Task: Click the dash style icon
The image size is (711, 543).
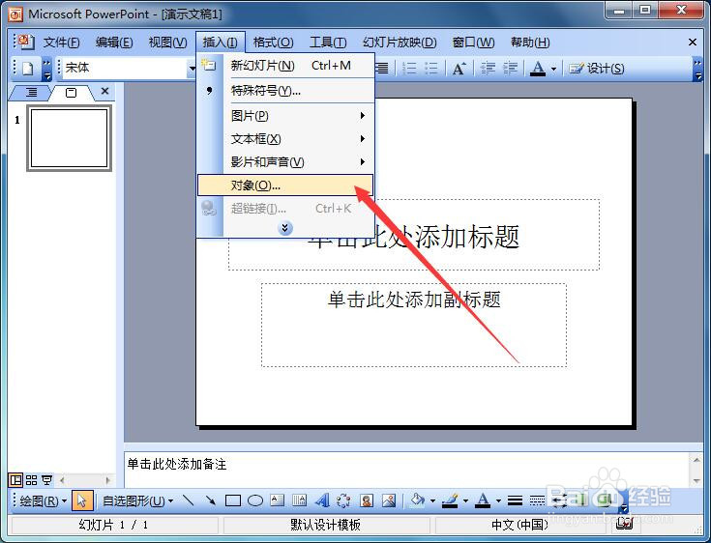Action: 537,500
